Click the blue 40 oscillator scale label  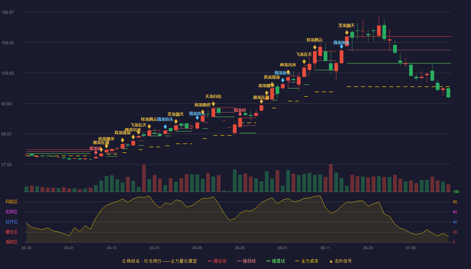[x=455, y=222]
